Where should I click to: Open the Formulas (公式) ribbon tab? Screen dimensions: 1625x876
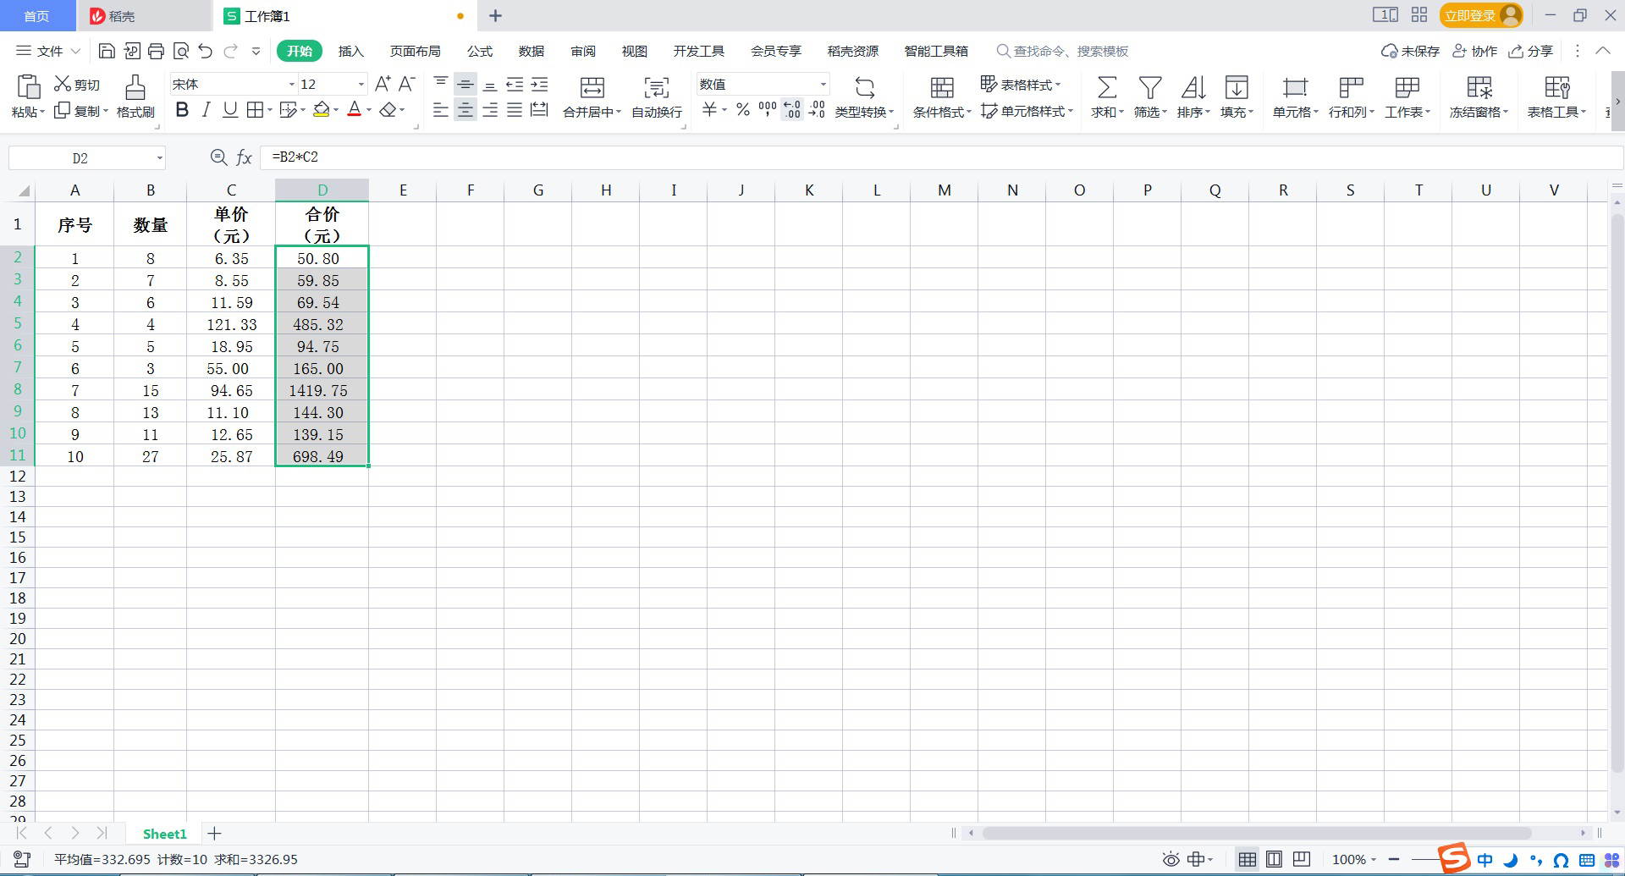pyautogui.click(x=479, y=52)
